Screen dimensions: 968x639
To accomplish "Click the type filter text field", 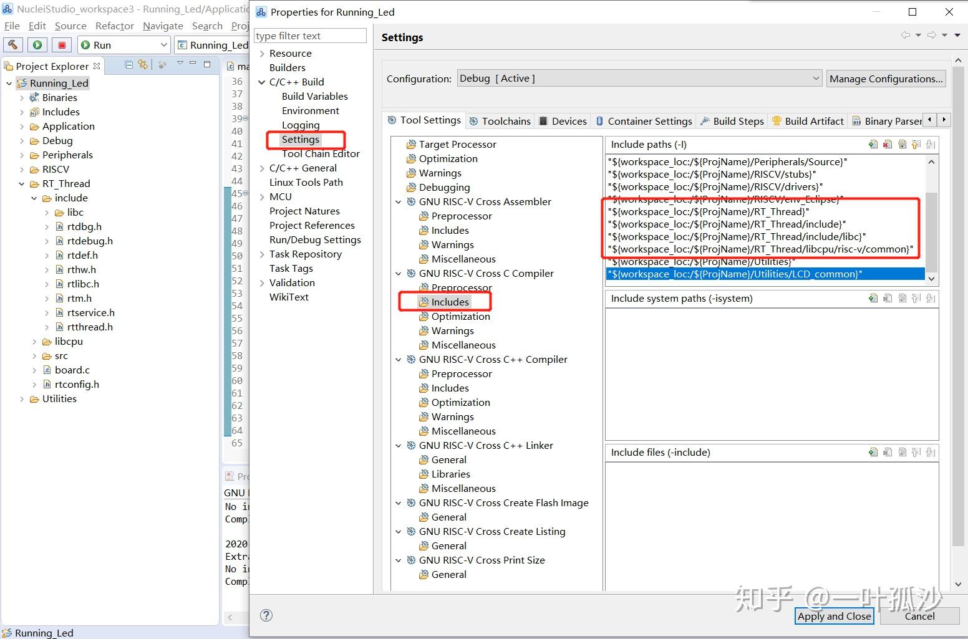I will [x=310, y=36].
